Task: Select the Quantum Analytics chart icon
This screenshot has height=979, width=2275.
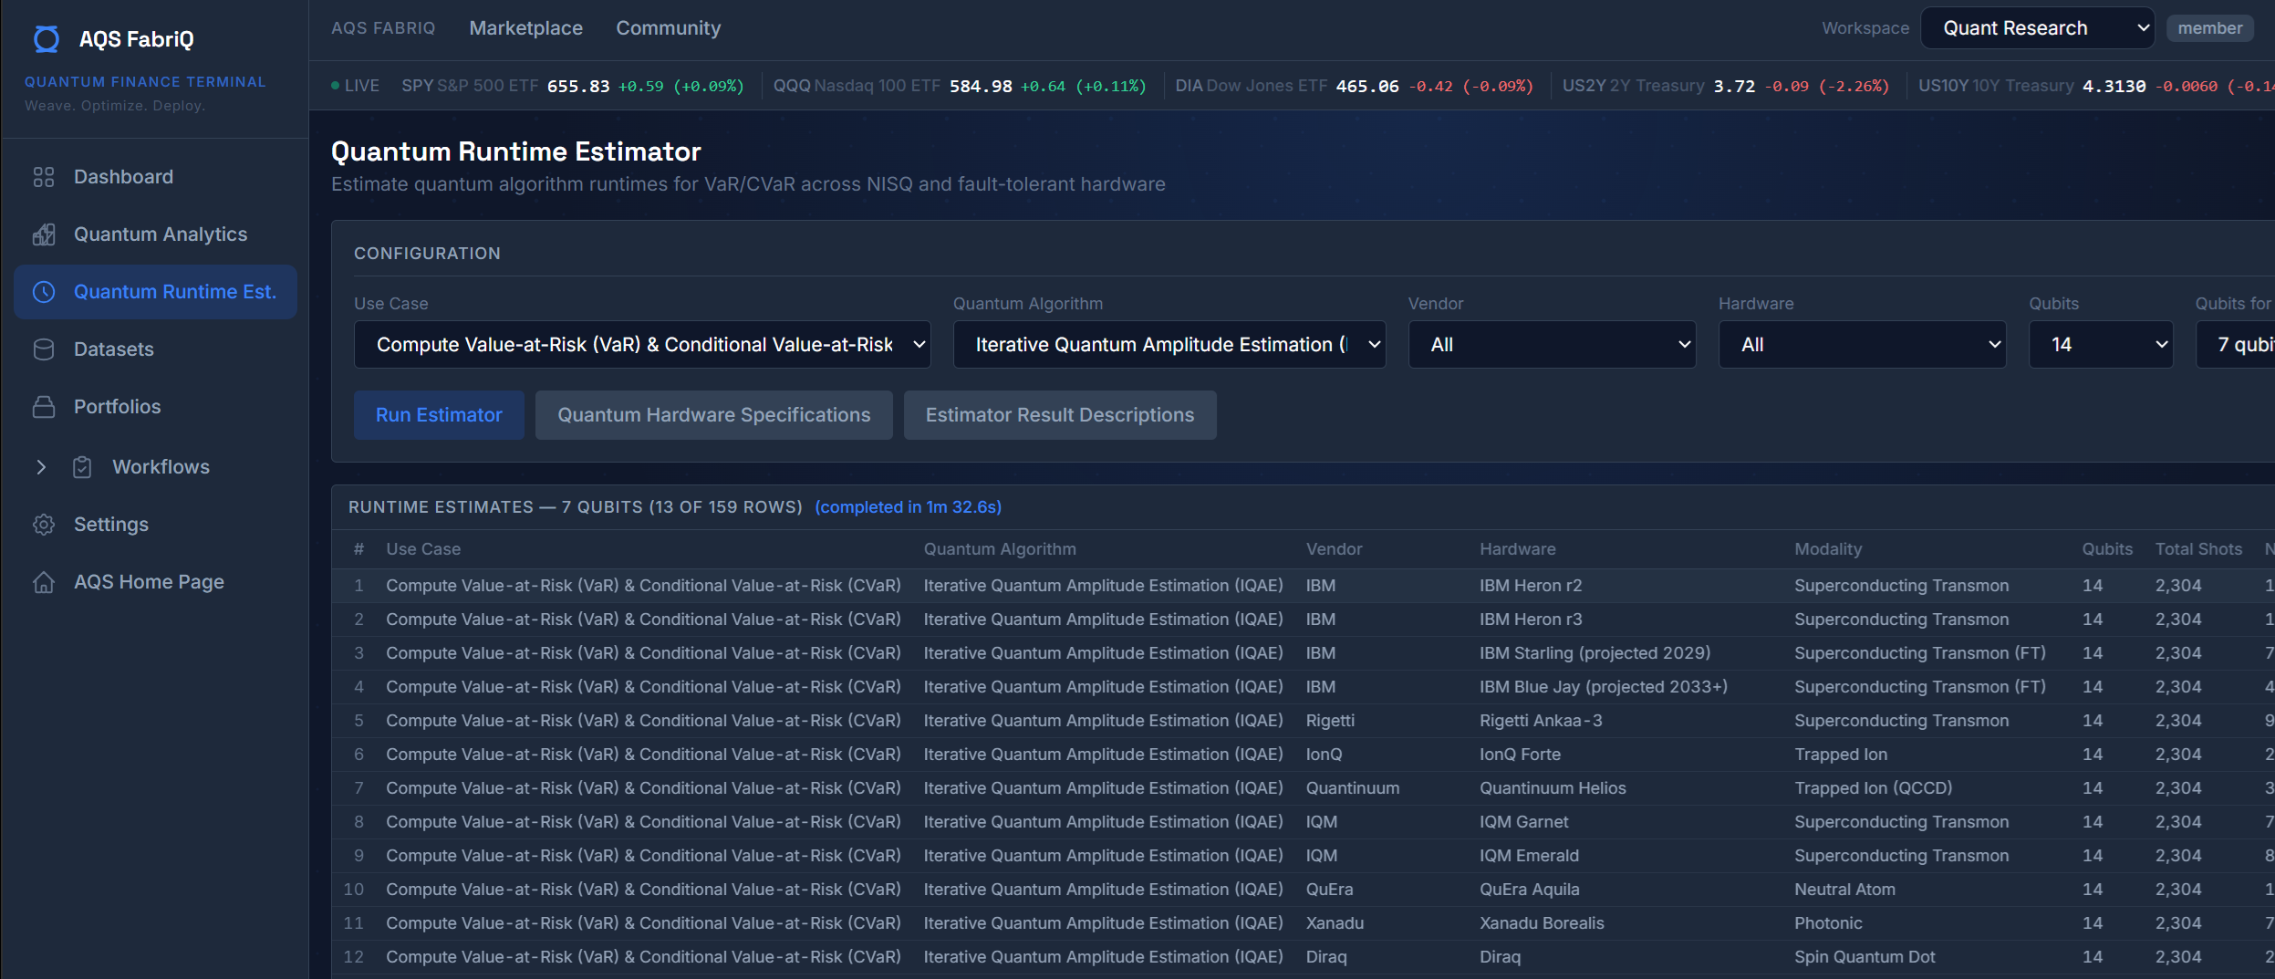Action: coord(45,234)
